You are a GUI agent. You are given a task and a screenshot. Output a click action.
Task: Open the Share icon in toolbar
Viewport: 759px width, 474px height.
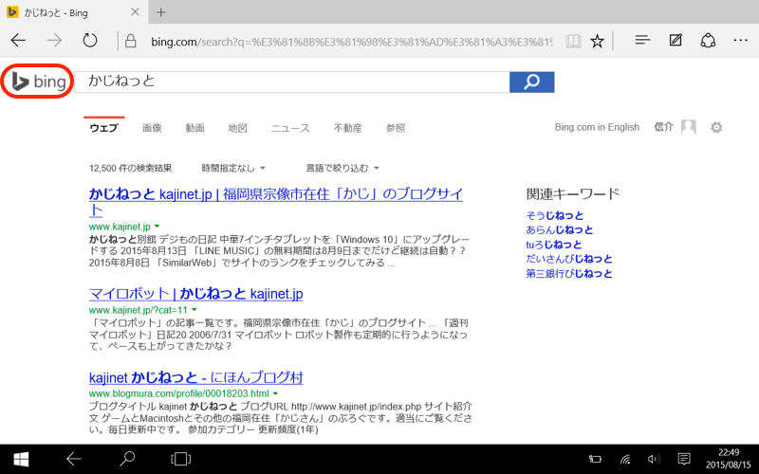pos(708,41)
